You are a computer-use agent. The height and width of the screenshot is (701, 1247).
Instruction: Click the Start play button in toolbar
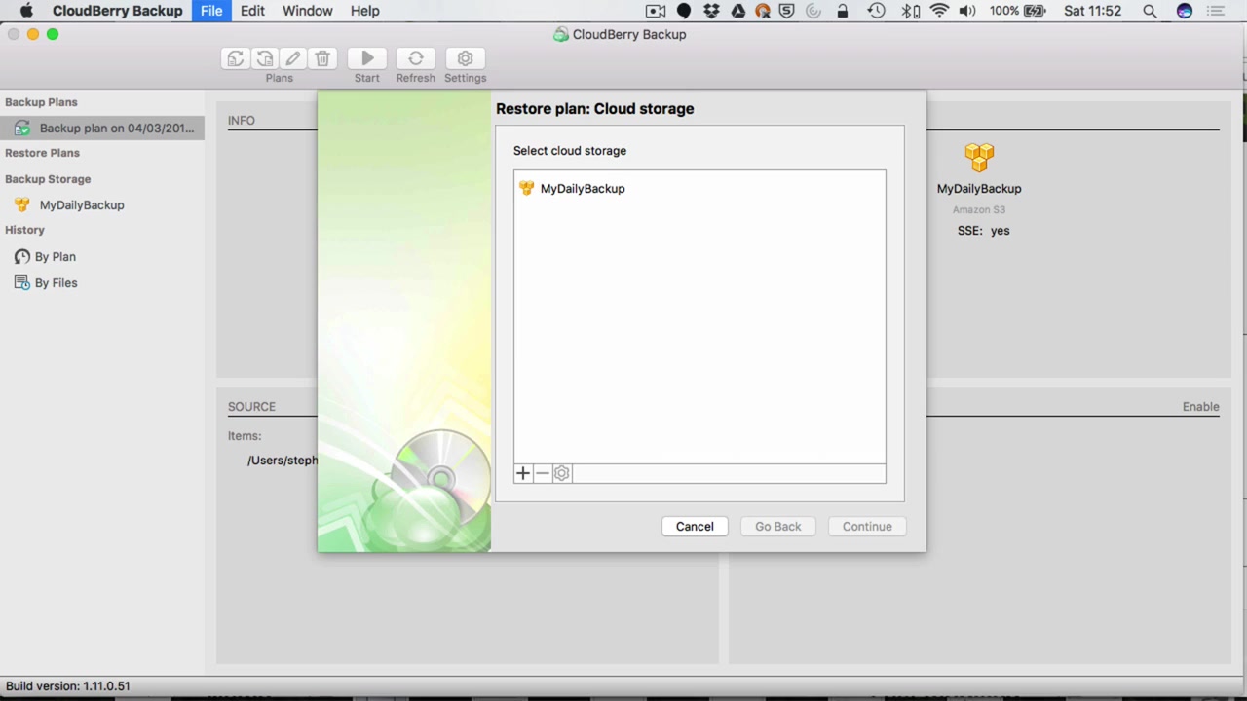367,58
